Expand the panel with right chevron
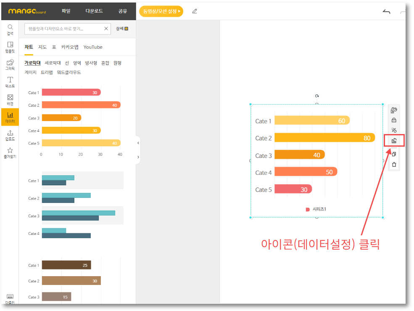This screenshot has height=311, width=414. pyautogui.click(x=138, y=157)
